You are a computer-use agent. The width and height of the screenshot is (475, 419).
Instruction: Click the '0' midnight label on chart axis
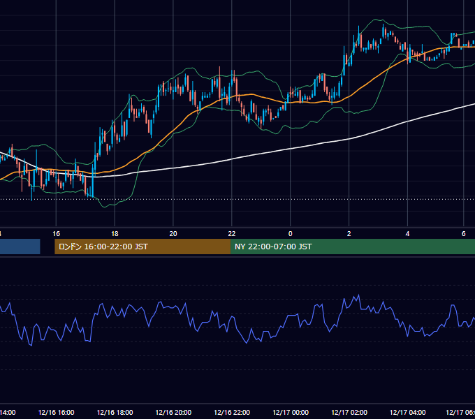point(290,234)
